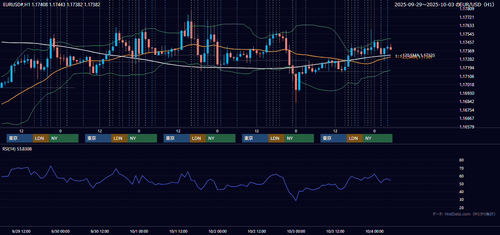Select the 10/2 00:00 time axis label
This screenshot has height=235, width=500.
tap(217, 231)
